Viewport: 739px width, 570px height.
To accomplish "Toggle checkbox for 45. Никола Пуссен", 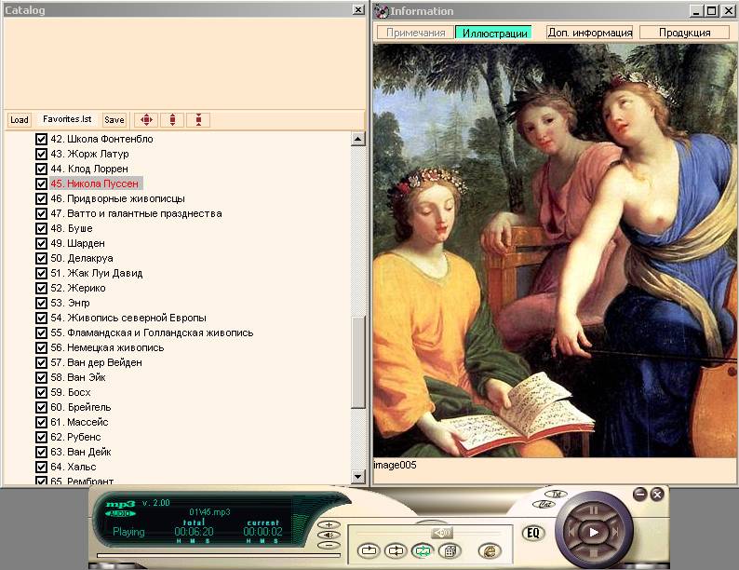I will point(42,183).
